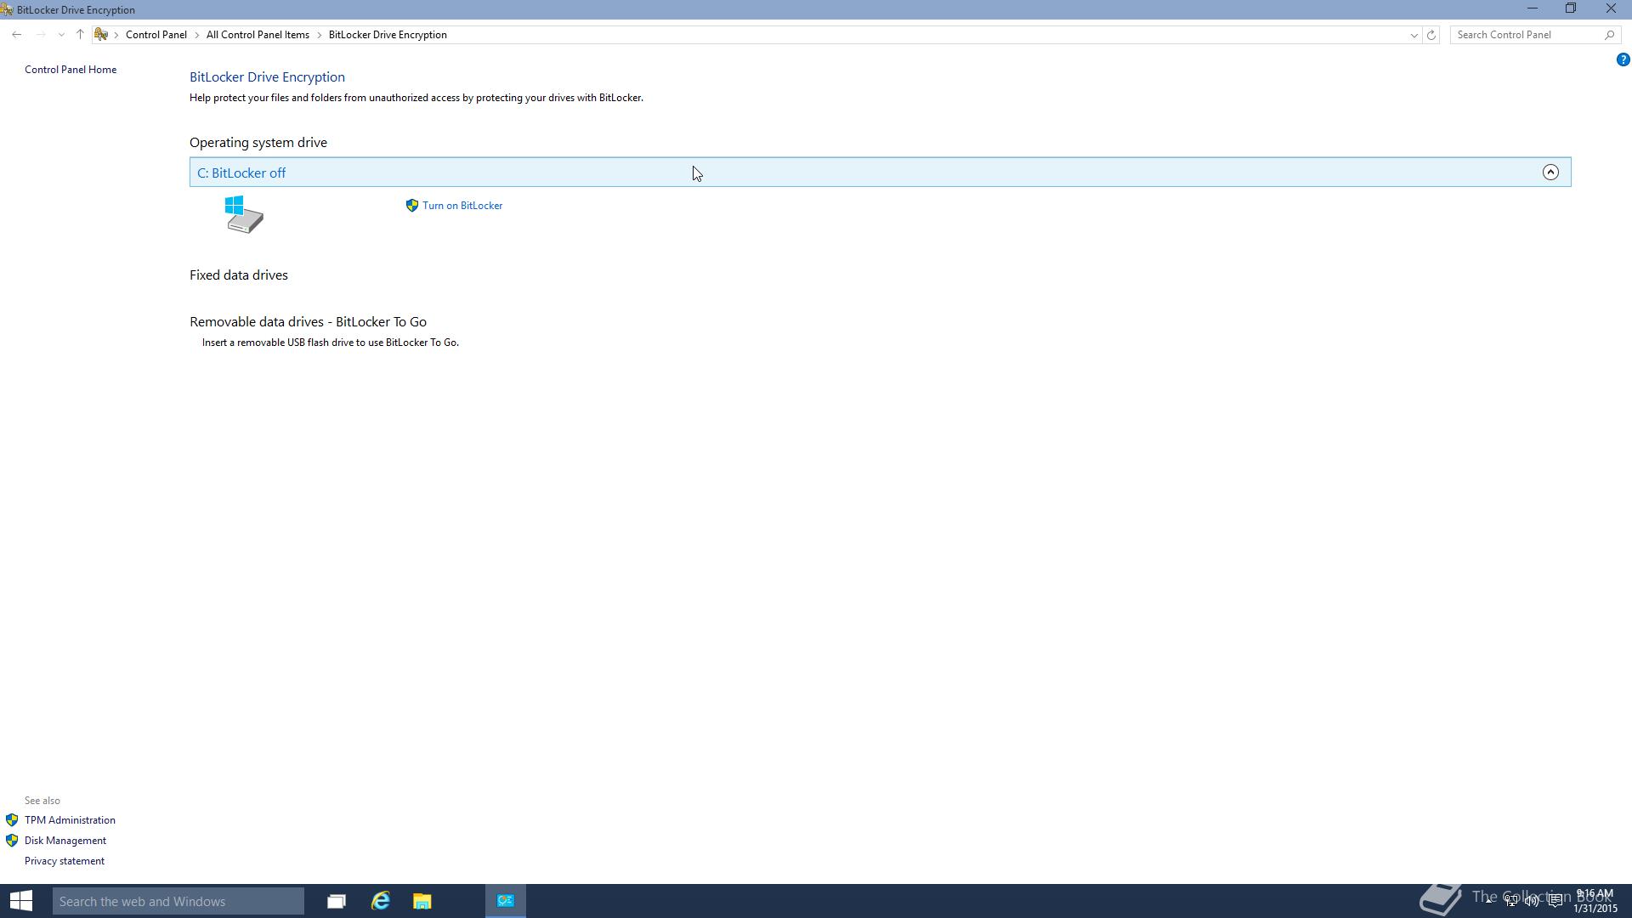Click the Fixed data drives heading

(239, 275)
